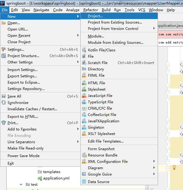Click the Directory folder icon
Viewport: 183px width, 190px height.
(x=84, y=69)
